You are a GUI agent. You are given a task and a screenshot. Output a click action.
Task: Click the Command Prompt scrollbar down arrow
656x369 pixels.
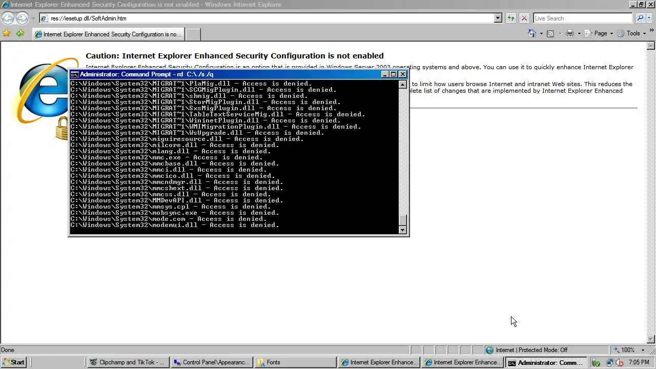[x=403, y=230]
